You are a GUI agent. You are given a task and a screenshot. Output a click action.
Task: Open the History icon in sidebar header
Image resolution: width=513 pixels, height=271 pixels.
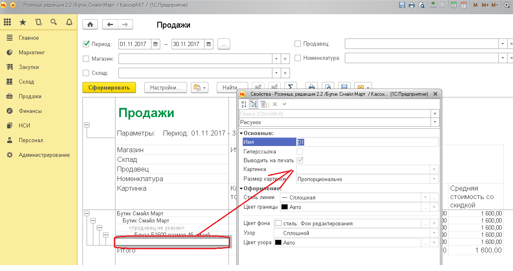(x=38, y=22)
